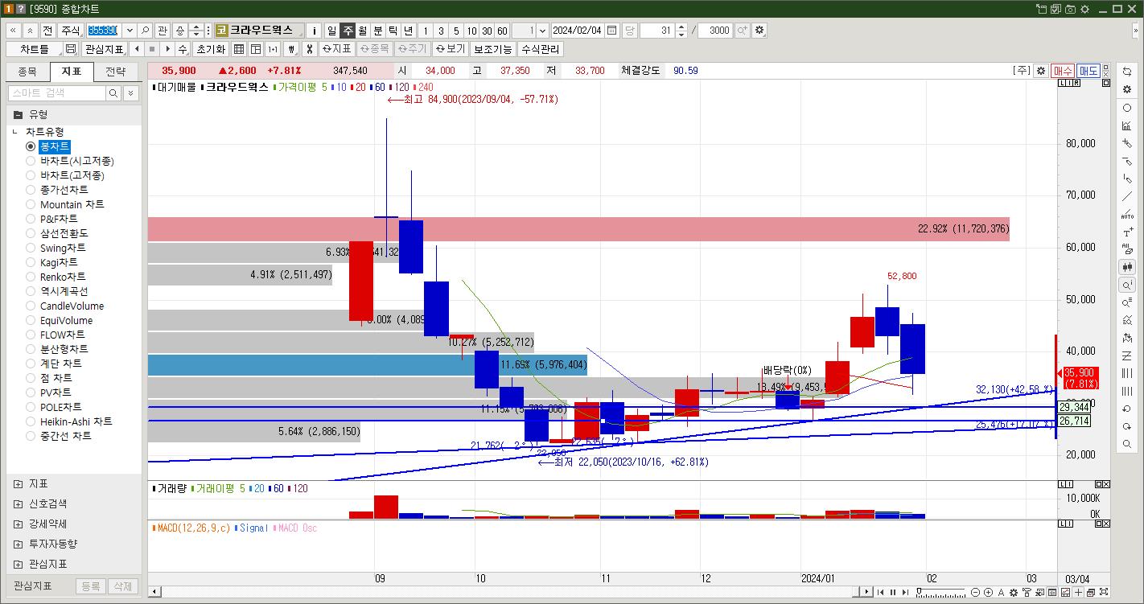1144x604 pixels.
Task: Click the zoom out minus circle icon
Action: 976,593
